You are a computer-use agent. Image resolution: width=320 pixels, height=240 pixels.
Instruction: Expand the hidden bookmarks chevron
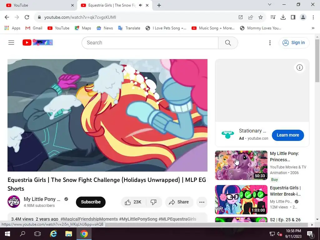pos(313,28)
